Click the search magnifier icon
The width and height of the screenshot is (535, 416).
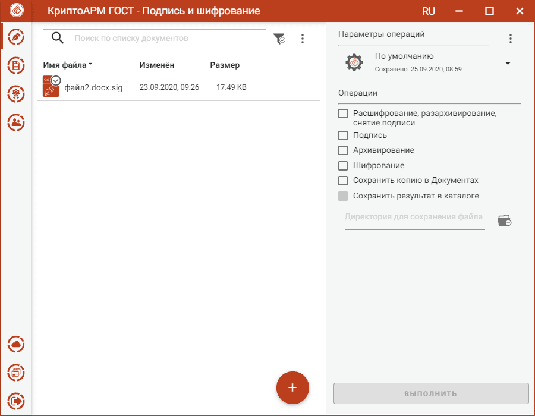57,38
